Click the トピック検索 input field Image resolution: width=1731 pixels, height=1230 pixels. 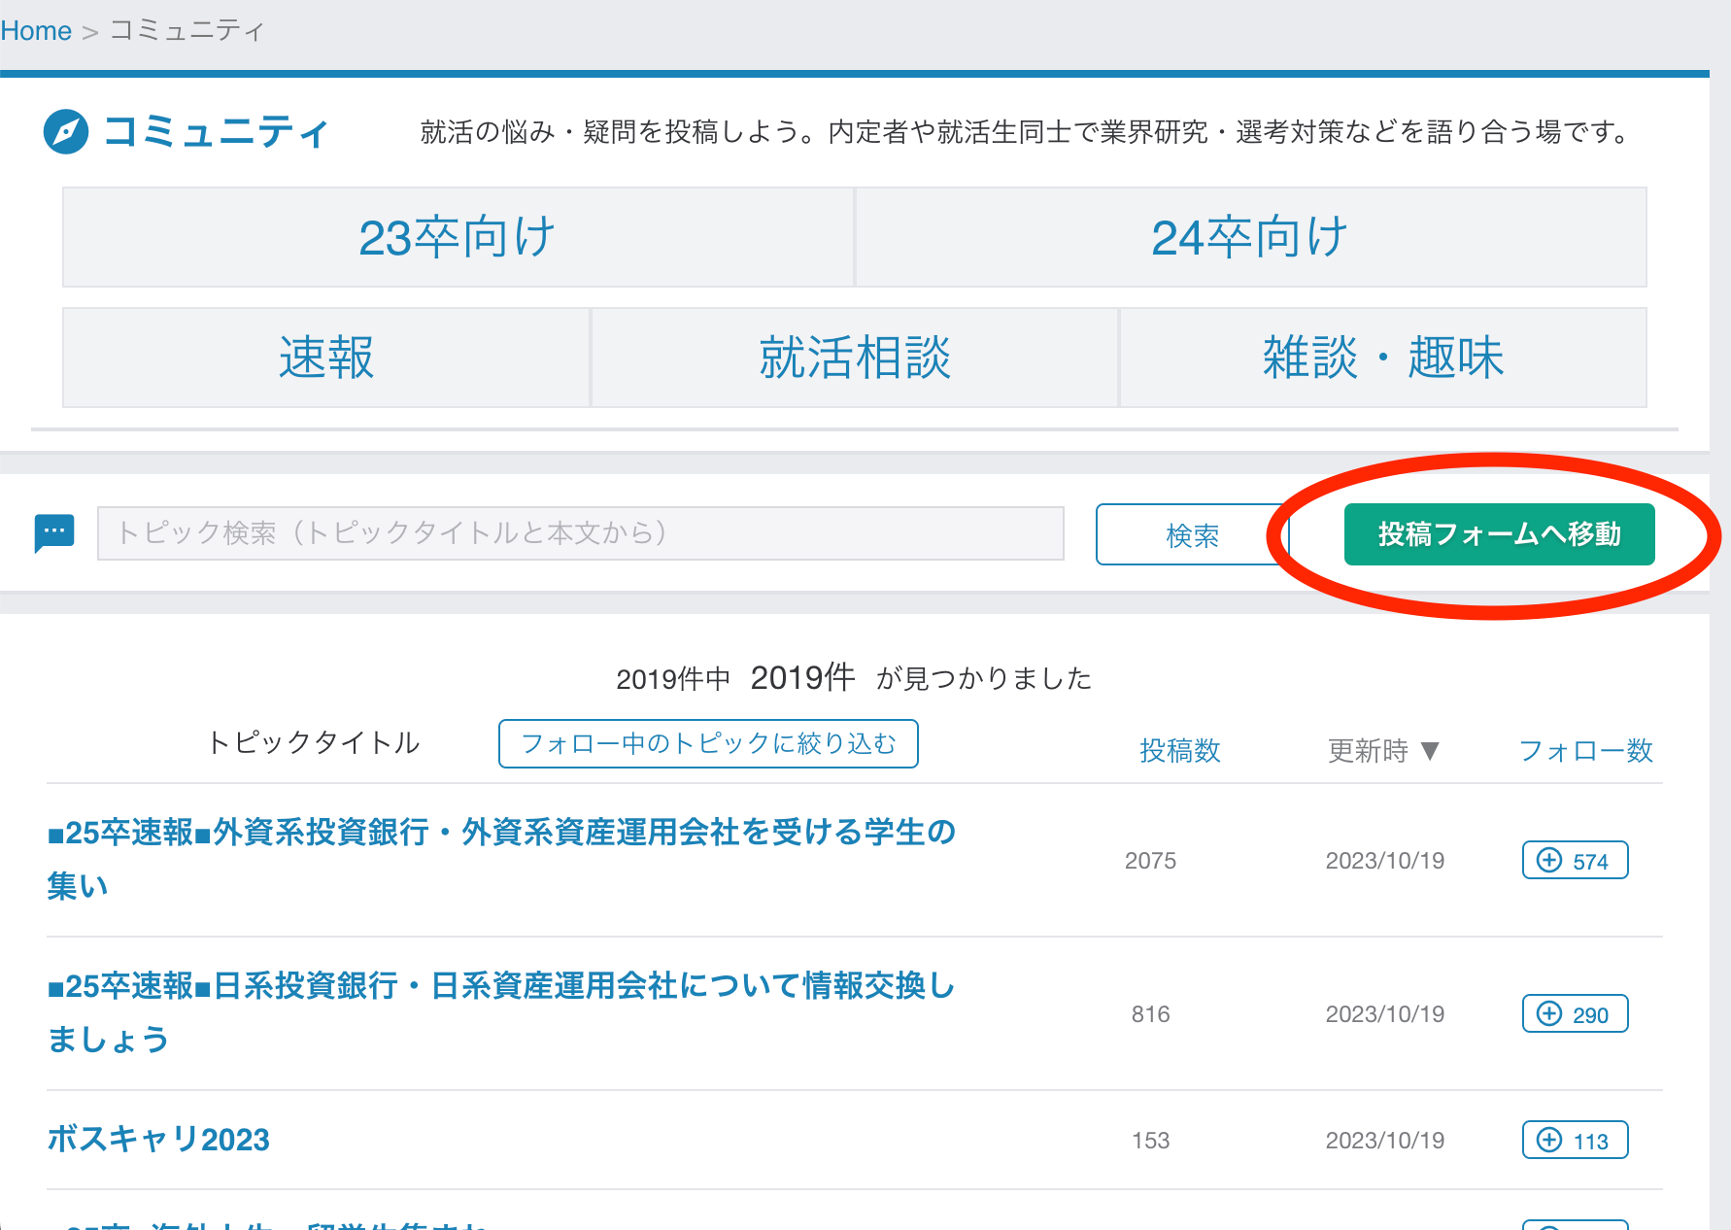pos(580,533)
